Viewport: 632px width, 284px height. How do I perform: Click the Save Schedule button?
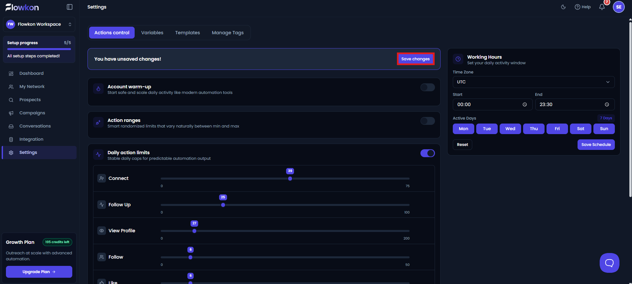pos(596,145)
